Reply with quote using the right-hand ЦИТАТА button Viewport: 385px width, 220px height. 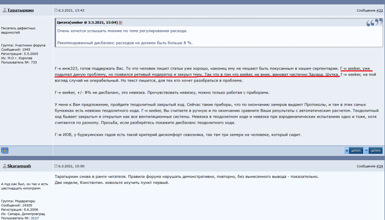point(373,150)
